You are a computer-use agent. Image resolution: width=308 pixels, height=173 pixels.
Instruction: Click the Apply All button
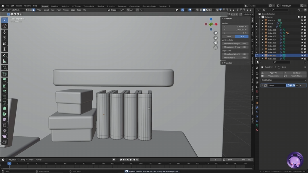(x=273, y=73)
